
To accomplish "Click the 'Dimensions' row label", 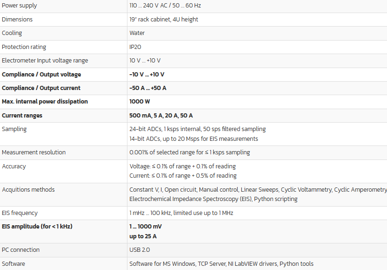I will coord(17,19).
